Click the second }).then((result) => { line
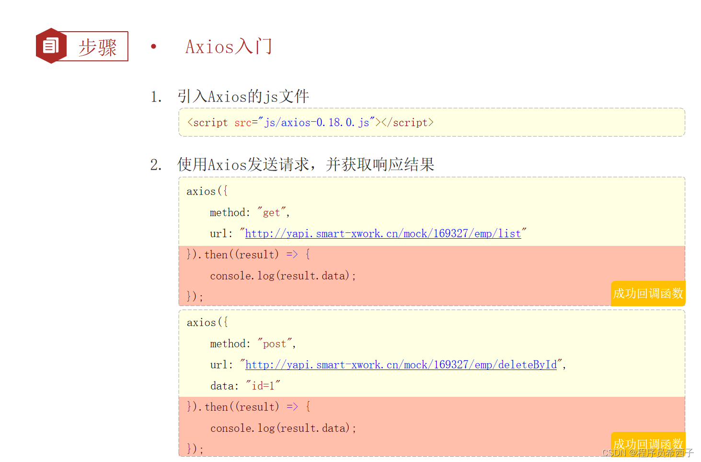Screen dimensions: 701x462 pyautogui.click(x=248, y=407)
